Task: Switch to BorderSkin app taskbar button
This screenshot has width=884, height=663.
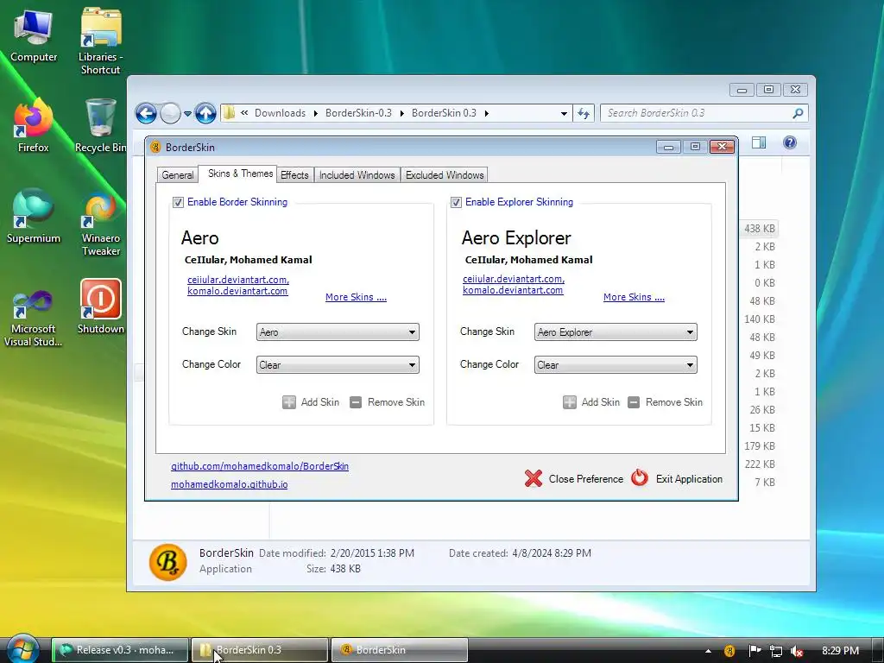Action: 399,650
